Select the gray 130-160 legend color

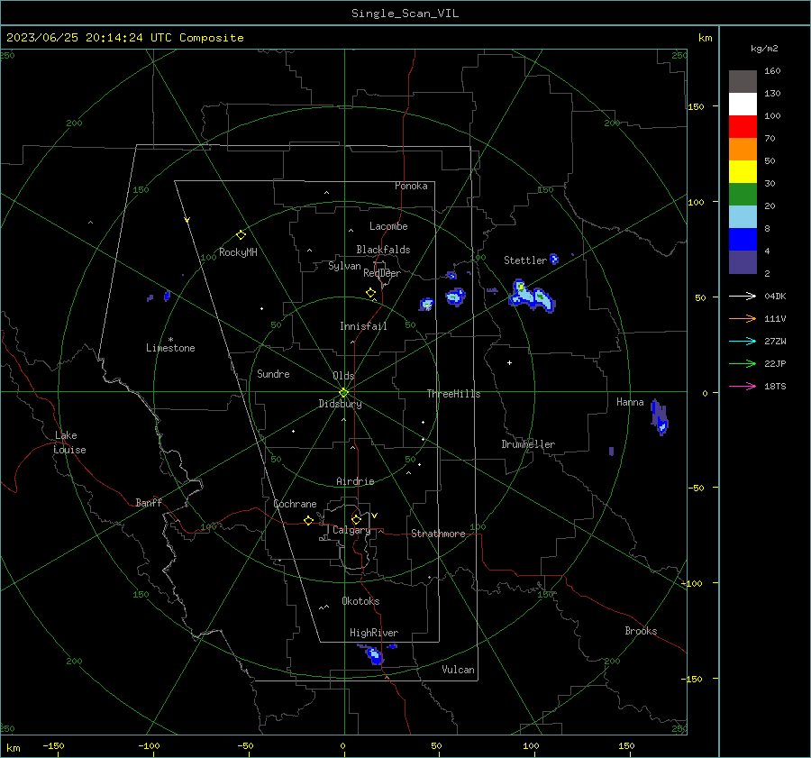pos(743,82)
